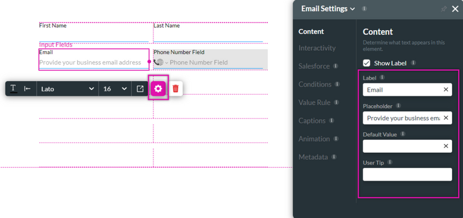Image resolution: width=463 pixels, height=218 pixels.
Task: Click the User Tip input field
Action: click(x=407, y=174)
